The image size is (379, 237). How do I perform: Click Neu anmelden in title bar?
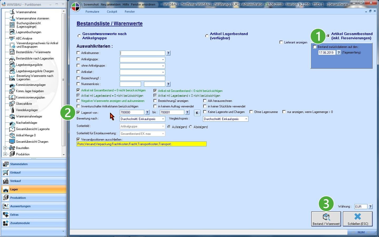(x=111, y=4)
